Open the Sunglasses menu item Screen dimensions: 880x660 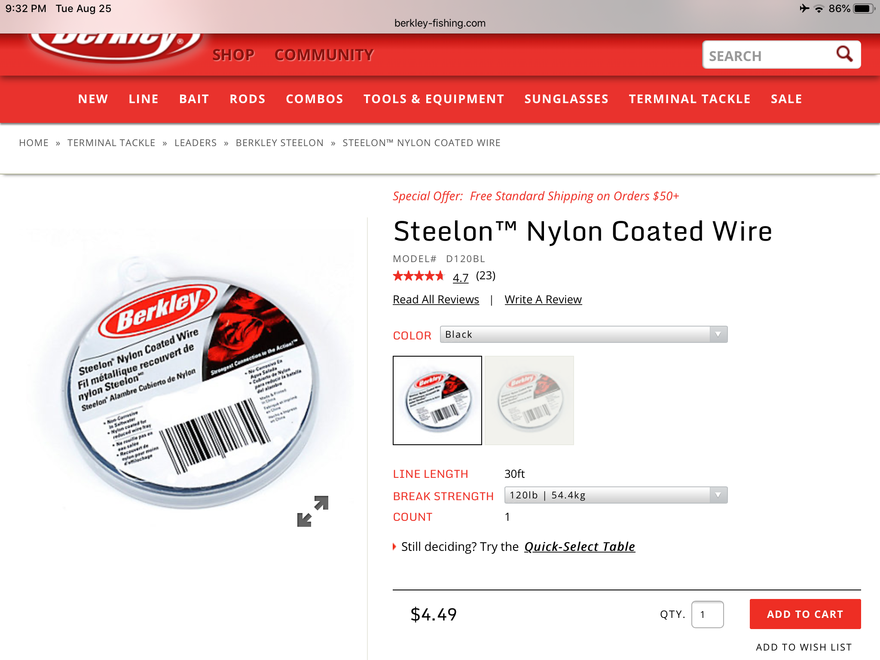click(566, 99)
